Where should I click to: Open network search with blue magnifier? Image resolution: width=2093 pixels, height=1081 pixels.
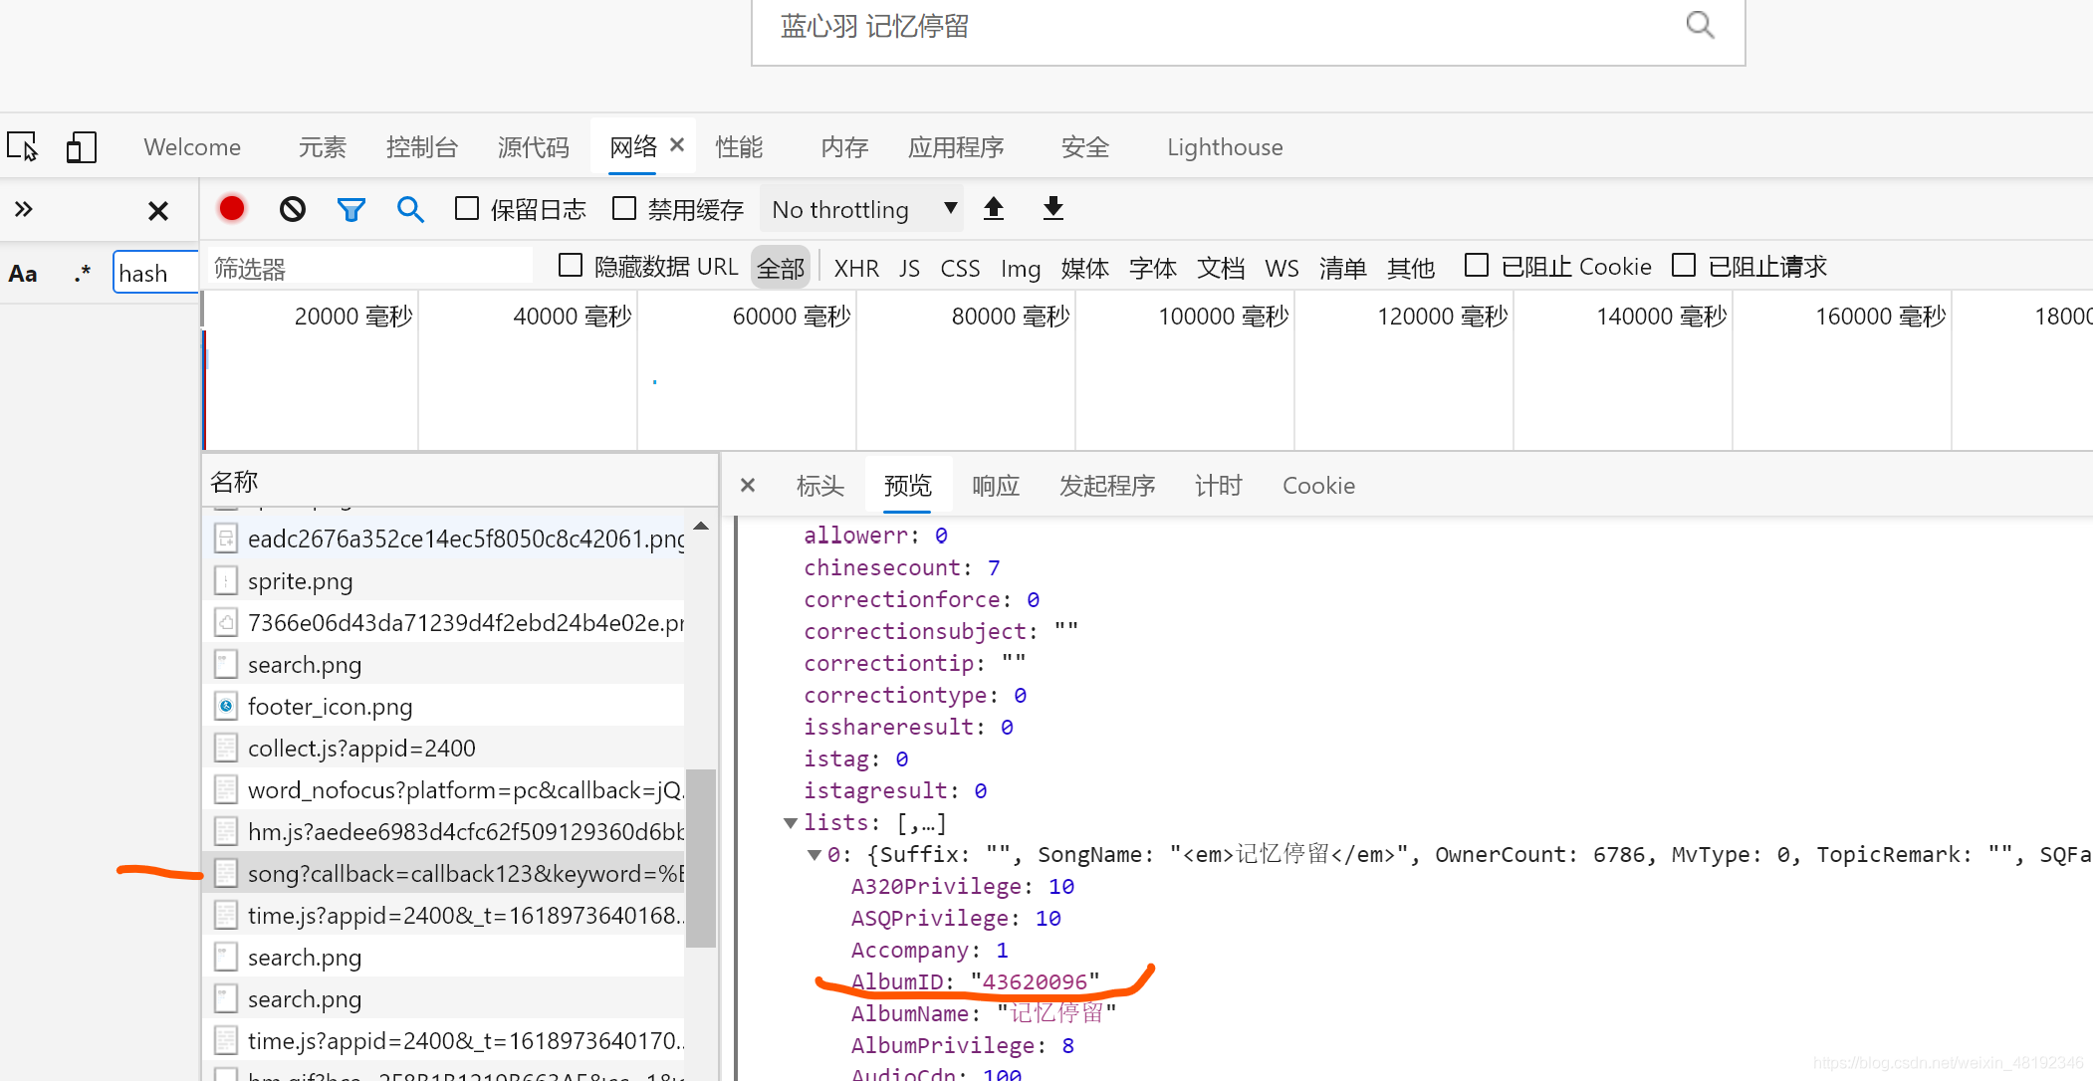tap(410, 209)
